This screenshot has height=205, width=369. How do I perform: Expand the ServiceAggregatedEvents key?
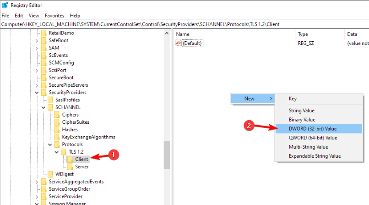[37, 182]
